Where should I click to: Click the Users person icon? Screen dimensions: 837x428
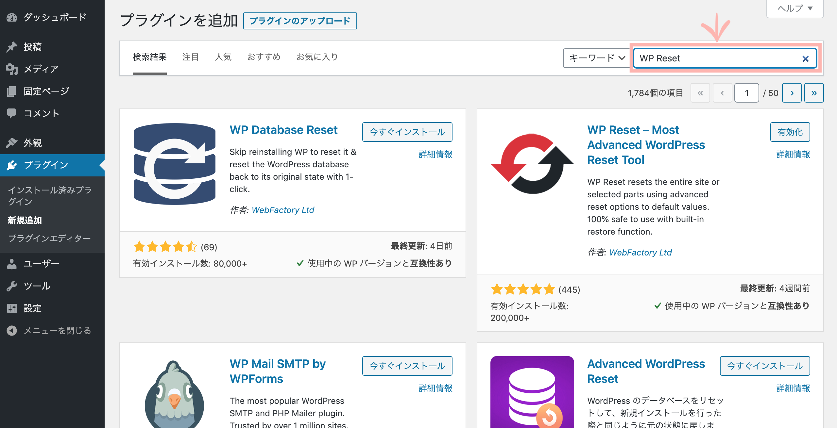coord(12,264)
